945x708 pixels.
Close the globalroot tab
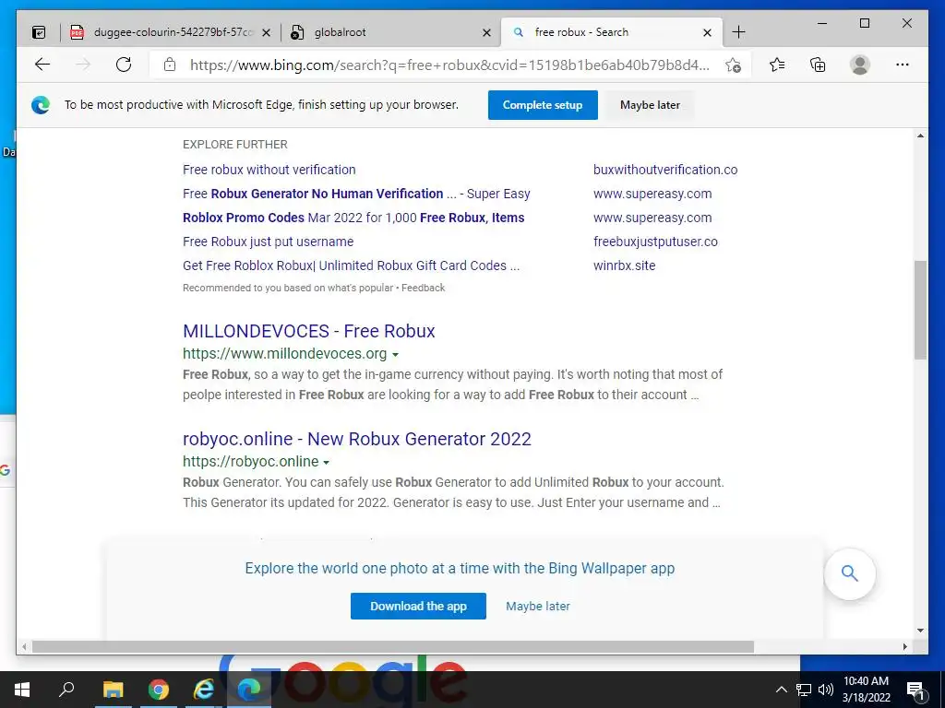[x=486, y=32]
